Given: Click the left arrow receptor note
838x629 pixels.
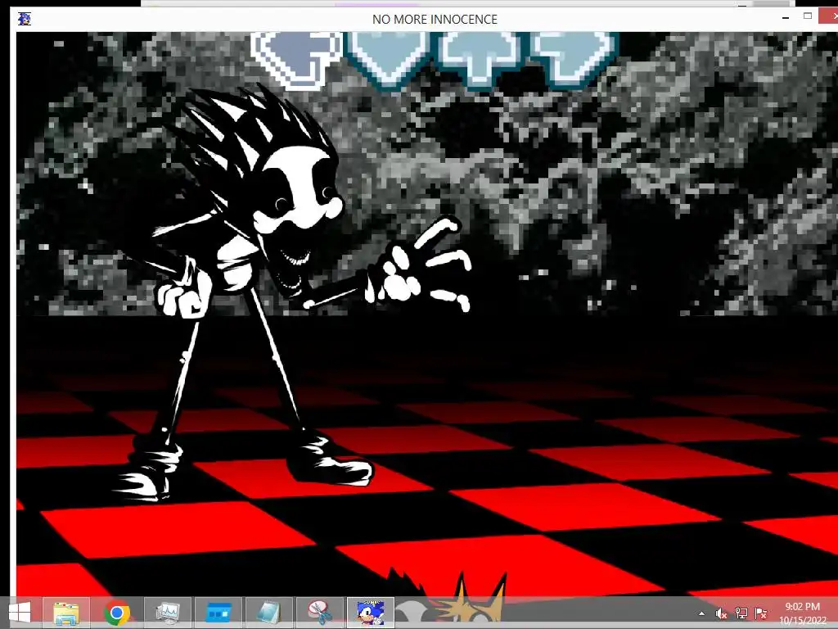Looking at the screenshot, I should [296, 59].
